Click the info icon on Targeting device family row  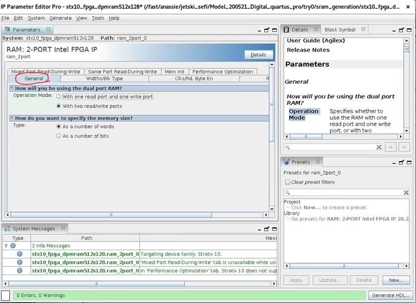(19, 254)
